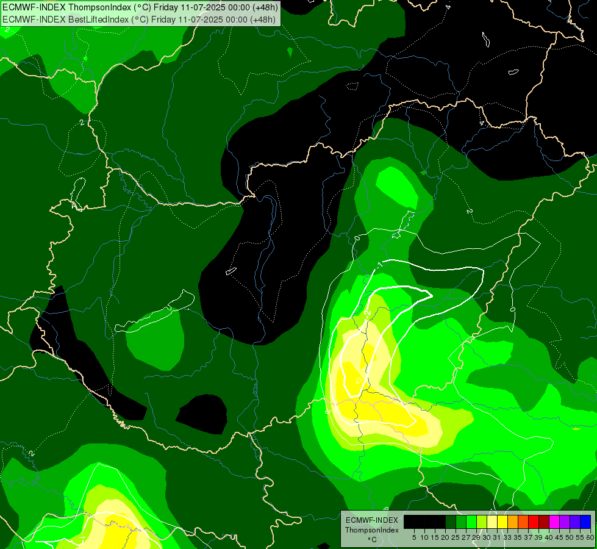Click the ECMWF-INDEX ThompsonIndex title line
This screenshot has height=549, width=597.
pos(140,7)
